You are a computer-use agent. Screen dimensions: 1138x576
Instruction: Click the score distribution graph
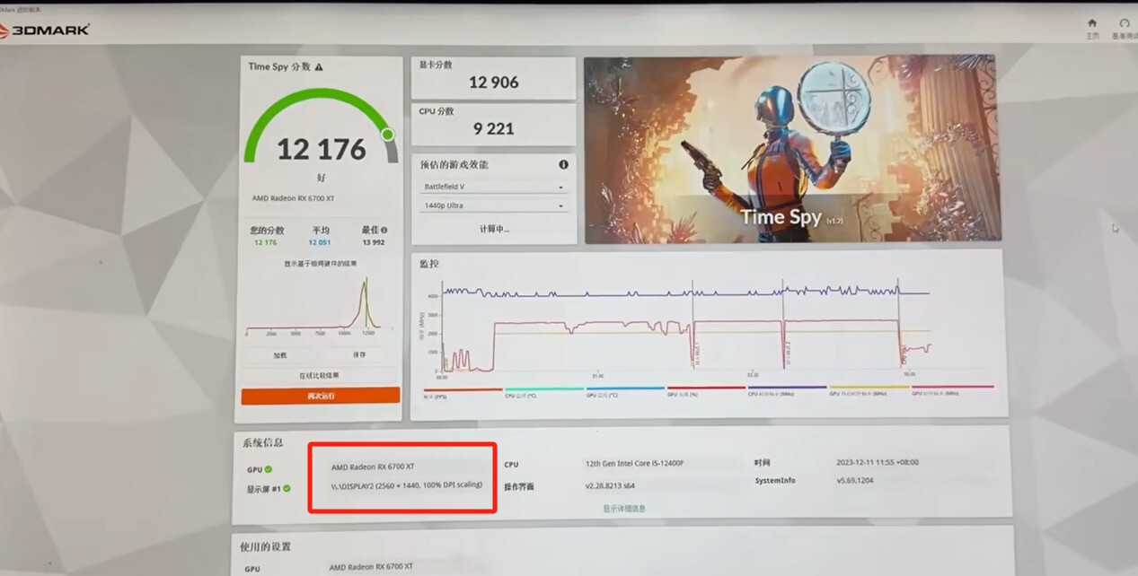pyautogui.click(x=313, y=307)
